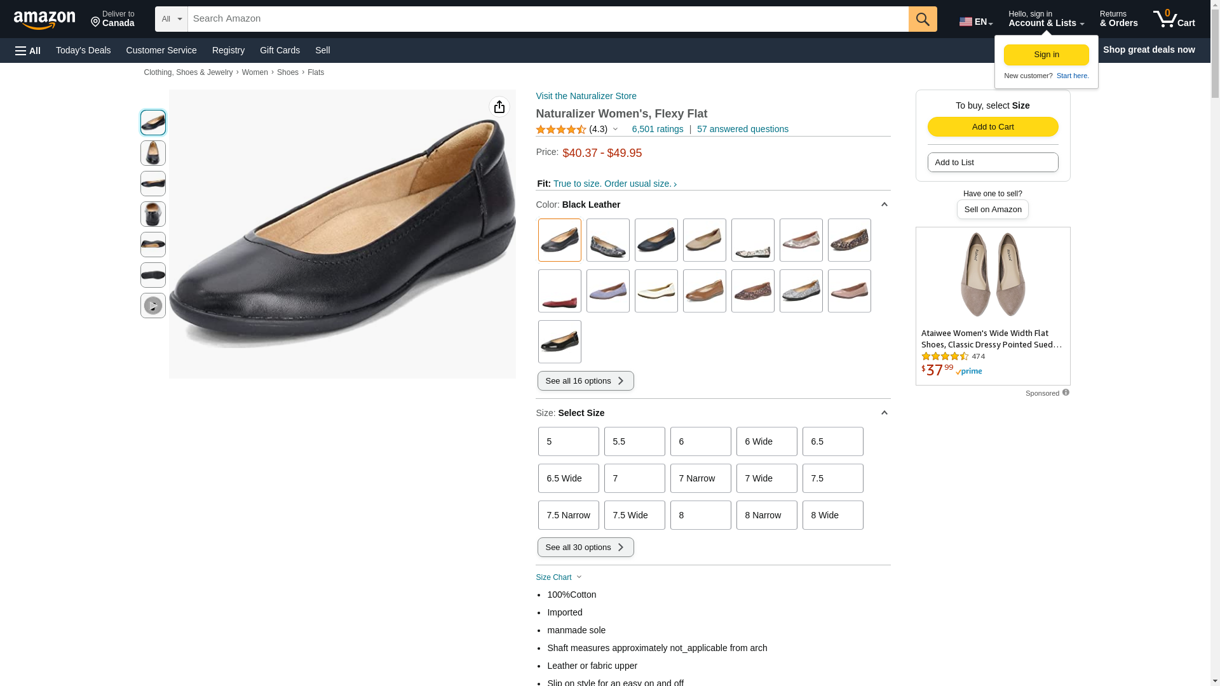1220x686 pixels.
Task: Open the EN language selector
Action: point(976,22)
